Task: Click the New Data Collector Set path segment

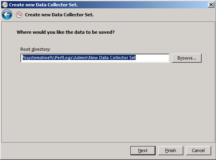Action: pos(112,58)
